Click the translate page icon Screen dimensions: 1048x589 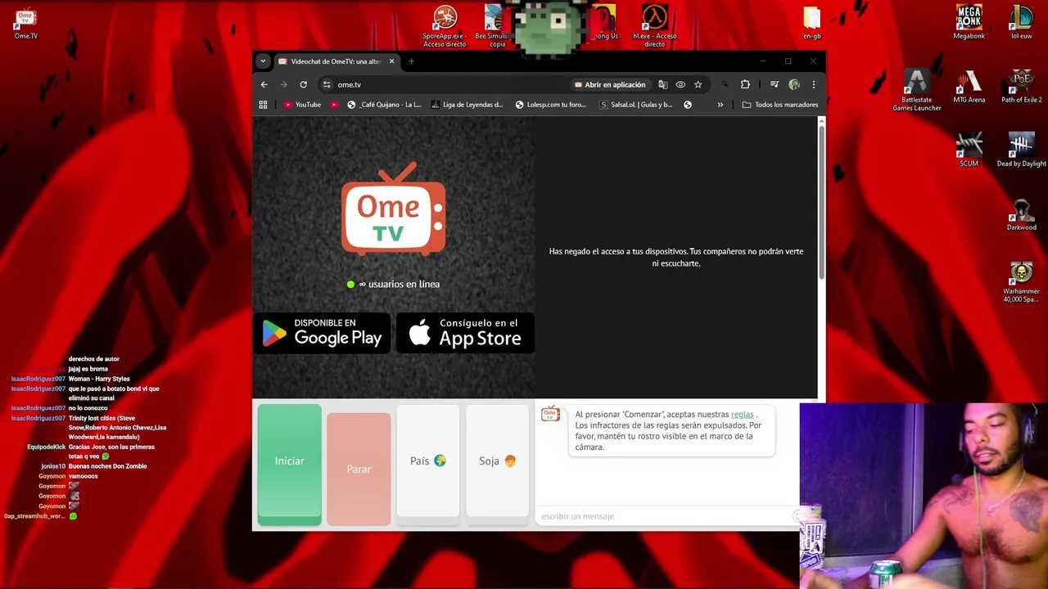(x=662, y=84)
